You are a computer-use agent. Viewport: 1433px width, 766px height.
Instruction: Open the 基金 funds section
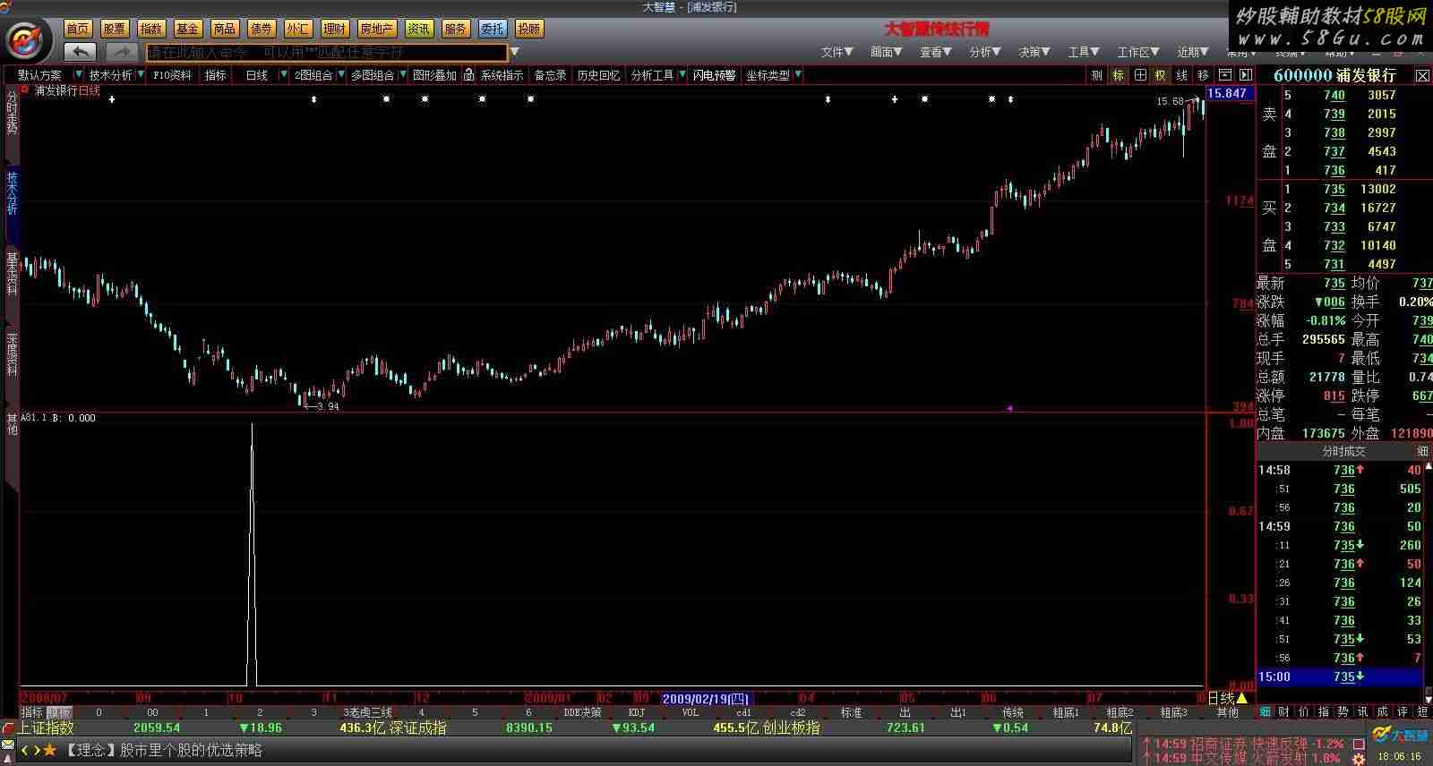click(x=188, y=29)
